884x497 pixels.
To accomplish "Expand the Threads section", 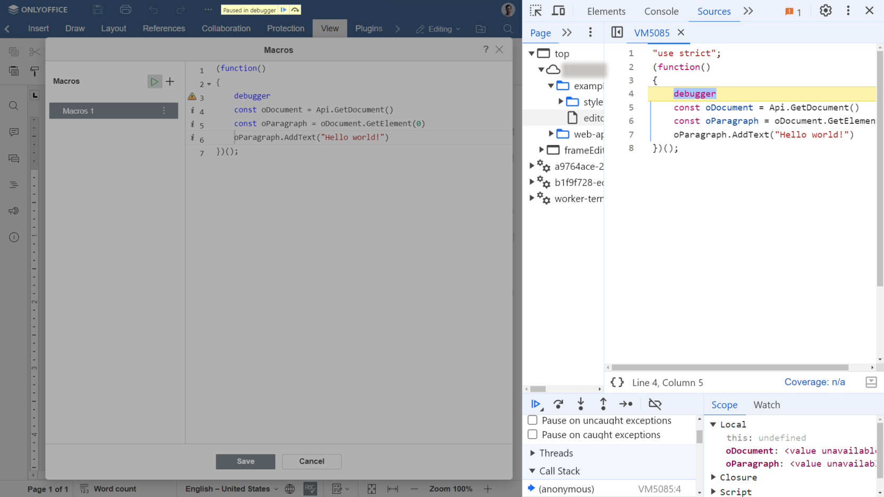I will [x=532, y=453].
